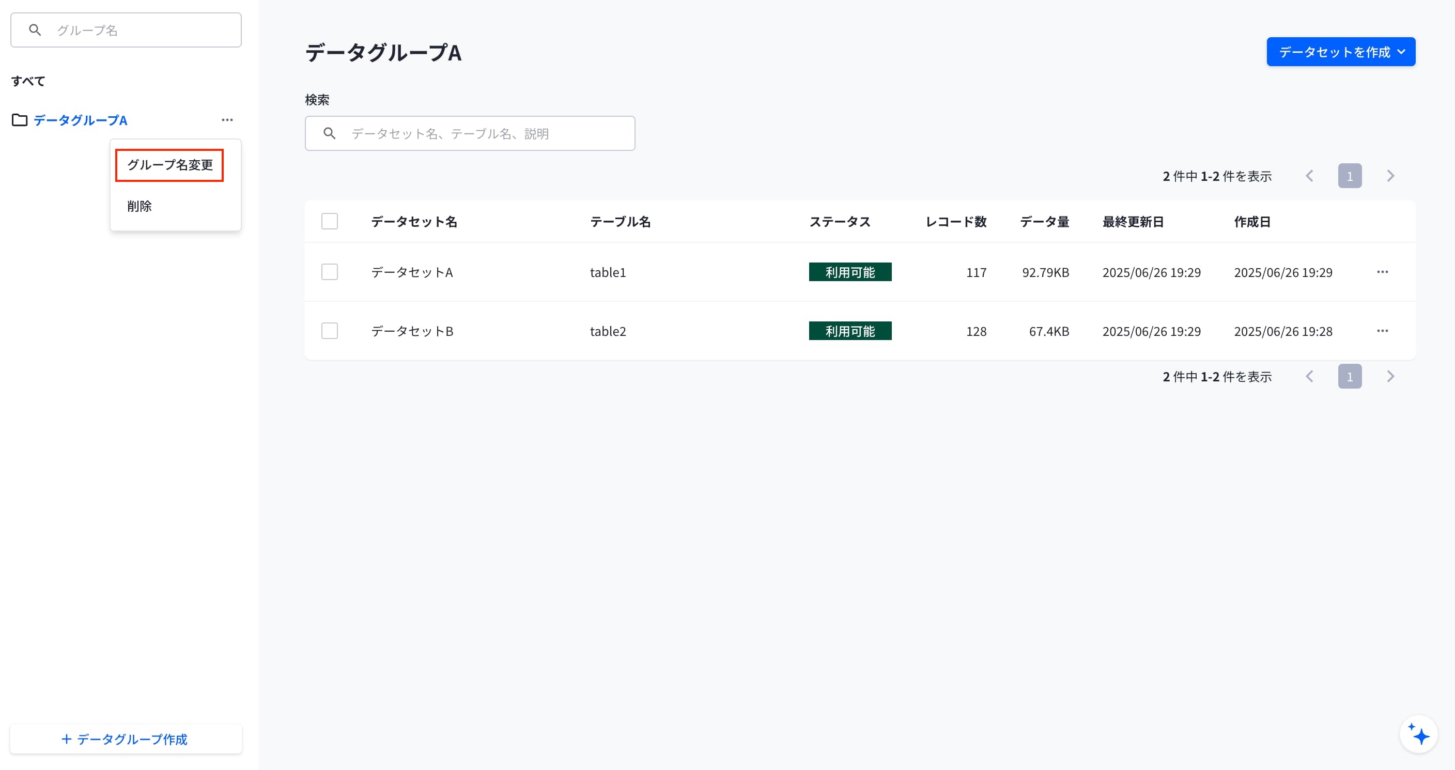Click the record count 117
The width and height of the screenshot is (1455, 770).
(x=976, y=272)
